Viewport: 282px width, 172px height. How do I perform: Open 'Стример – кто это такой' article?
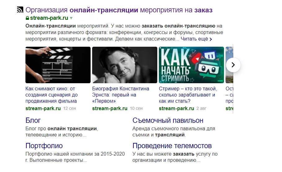pyautogui.click(x=188, y=95)
